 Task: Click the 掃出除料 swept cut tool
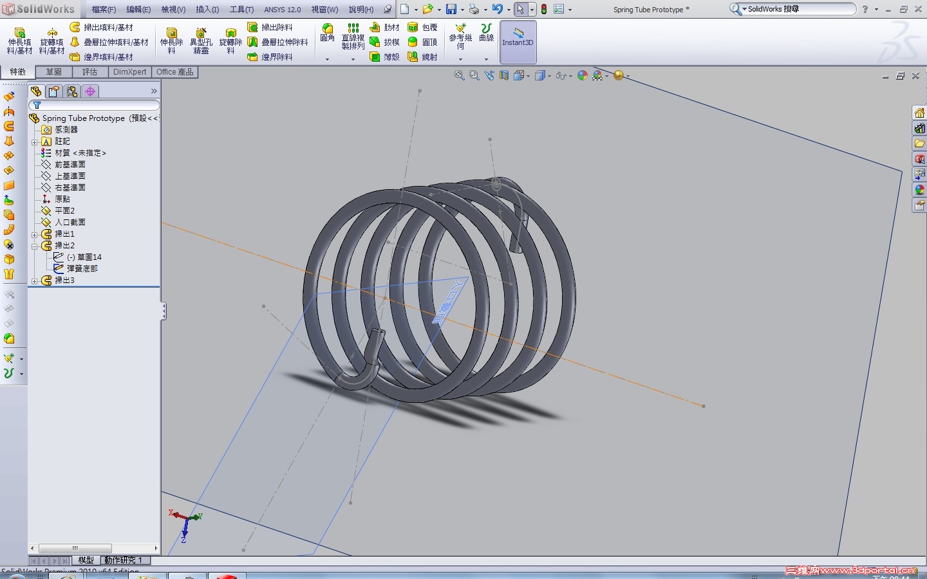tap(270, 27)
